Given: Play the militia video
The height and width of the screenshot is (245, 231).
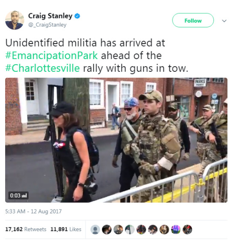Looking at the screenshot, I should tap(116, 140).
